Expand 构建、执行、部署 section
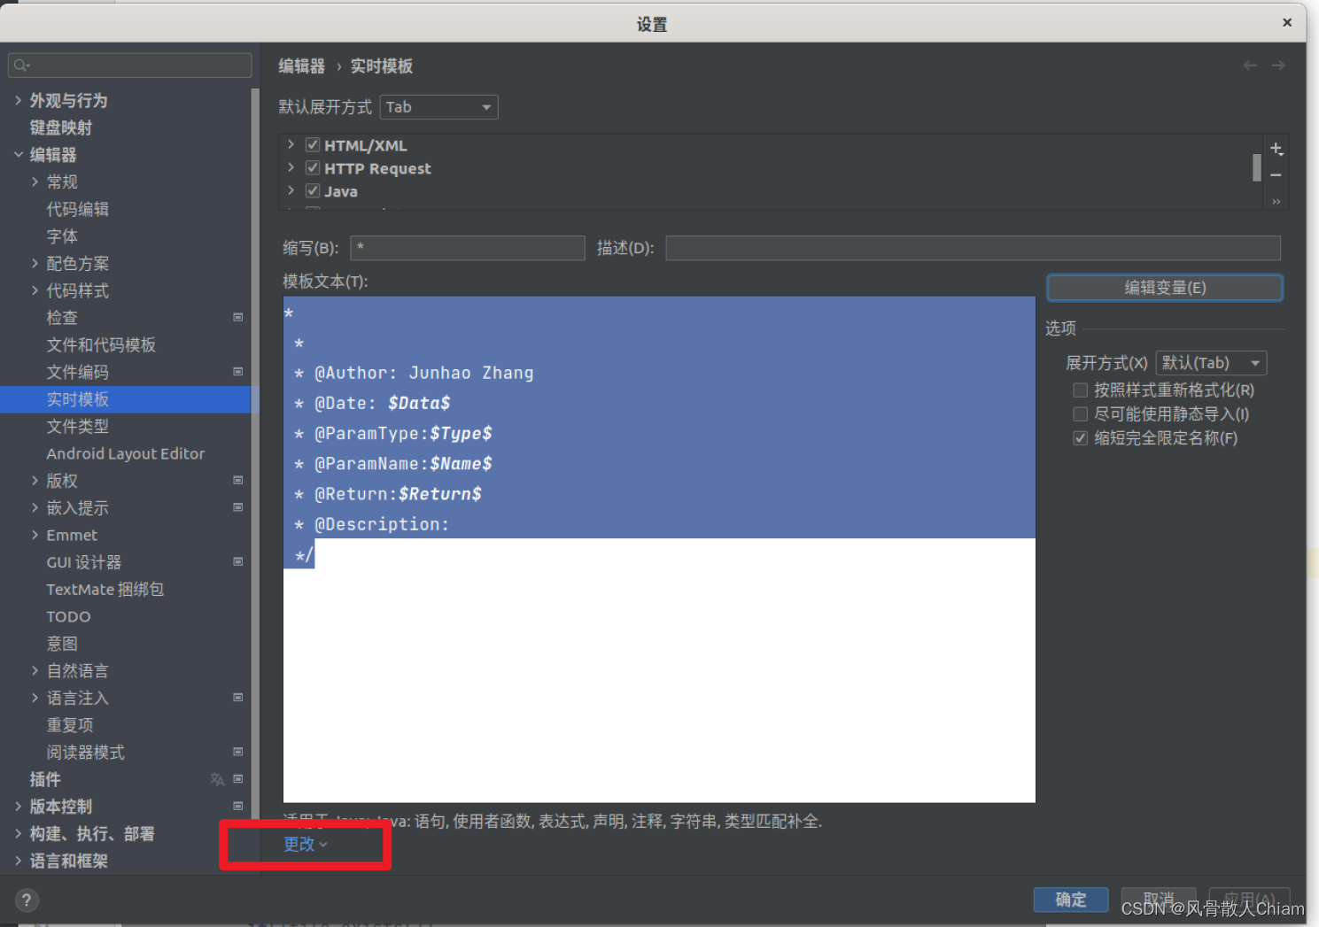Image resolution: width=1319 pixels, height=927 pixels. 19,833
